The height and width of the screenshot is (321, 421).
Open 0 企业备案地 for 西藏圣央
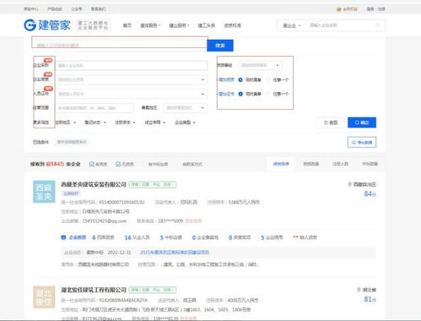(205, 237)
